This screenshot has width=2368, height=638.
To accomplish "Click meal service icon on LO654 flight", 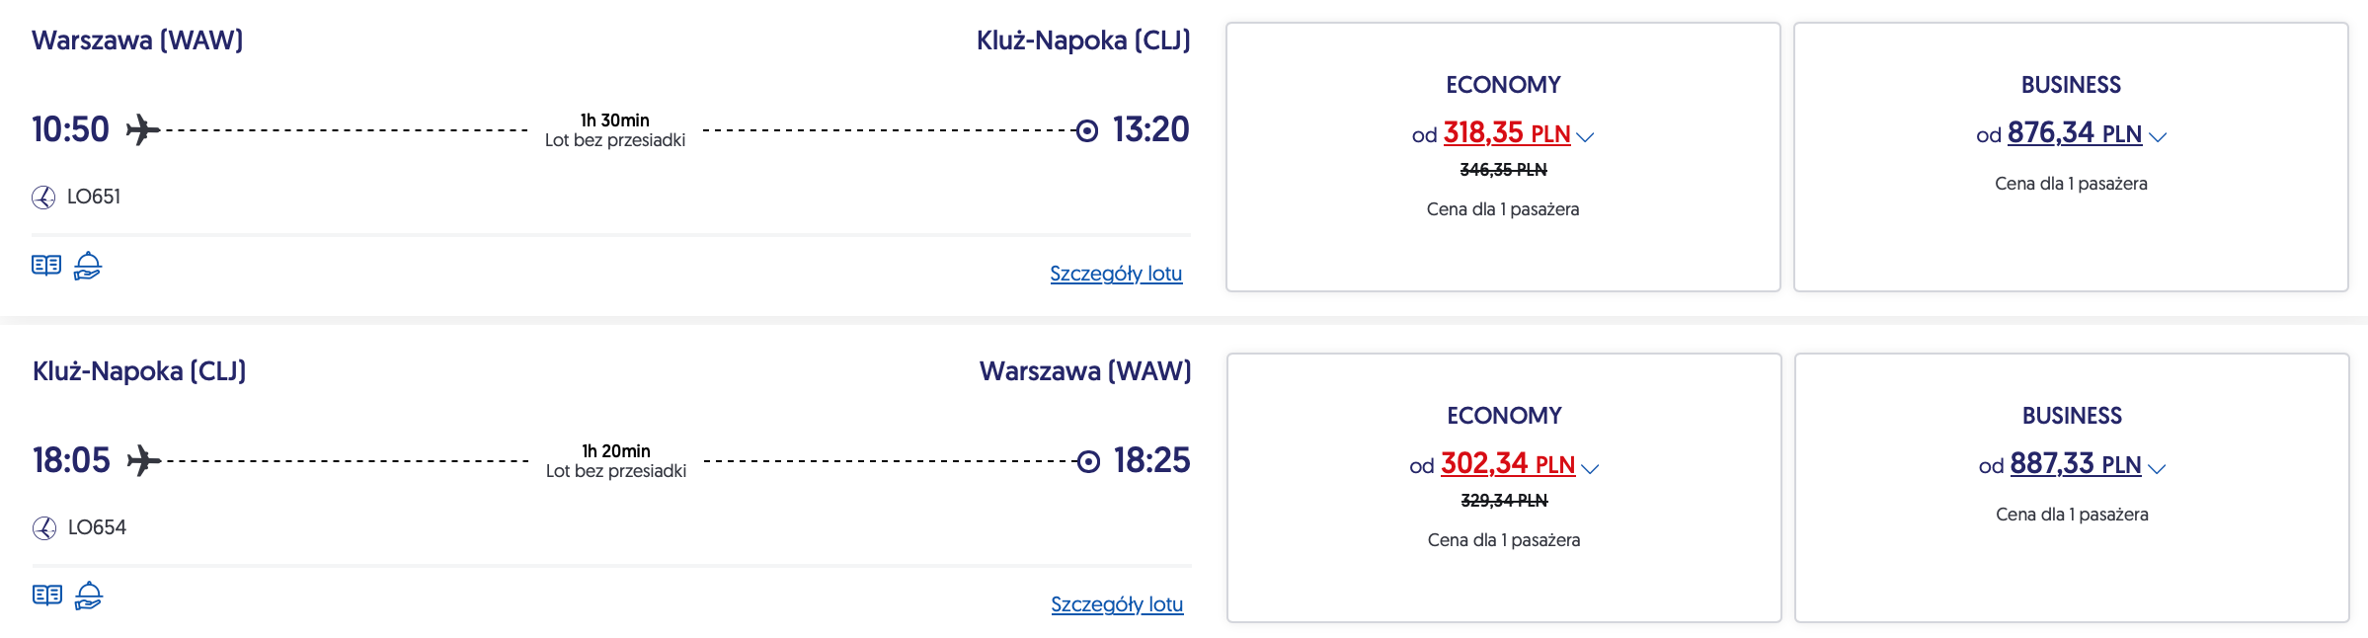I will coord(89,595).
